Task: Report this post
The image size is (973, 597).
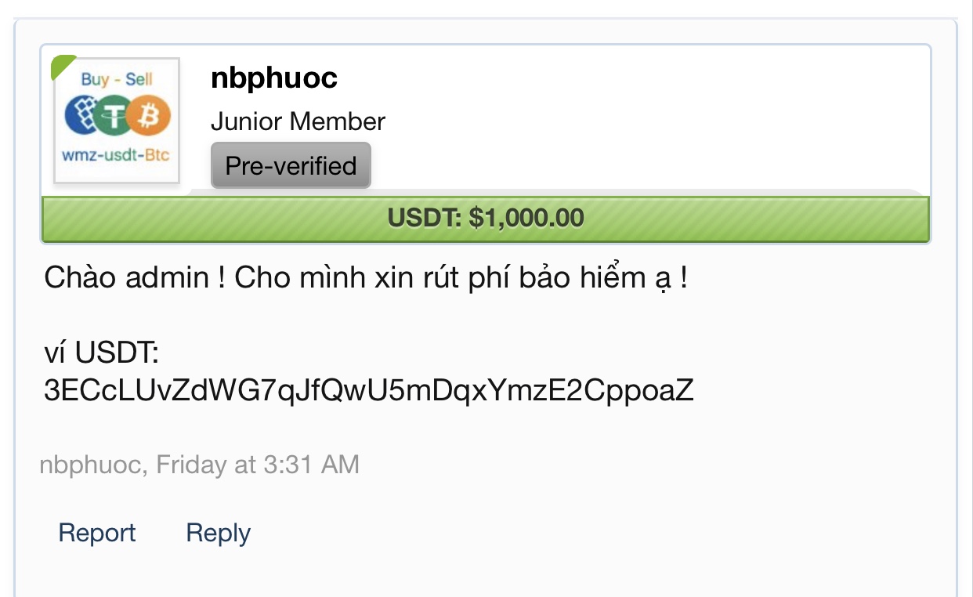Action: pyautogui.click(x=97, y=533)
